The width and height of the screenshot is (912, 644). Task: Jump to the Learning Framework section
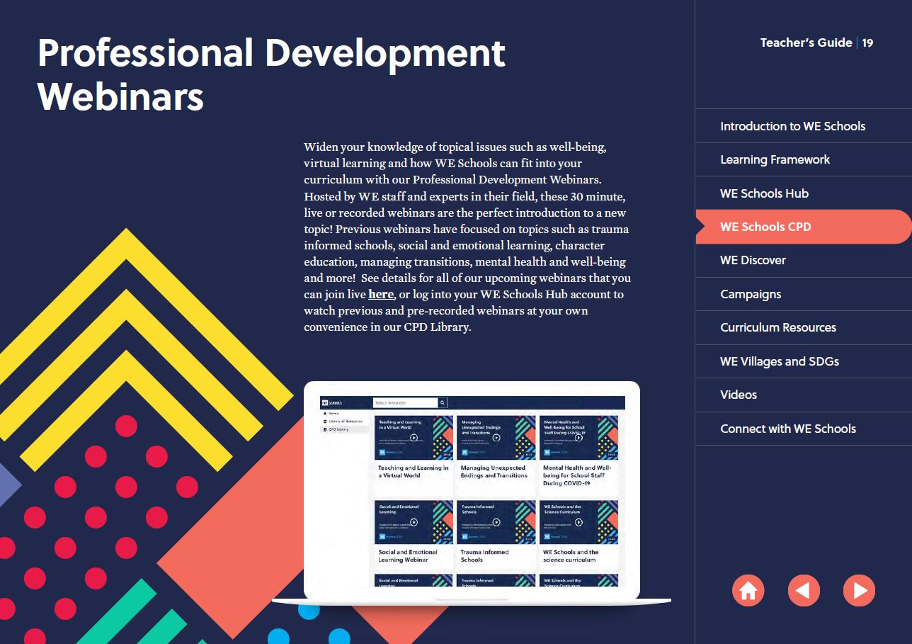(x=804, y=159)
